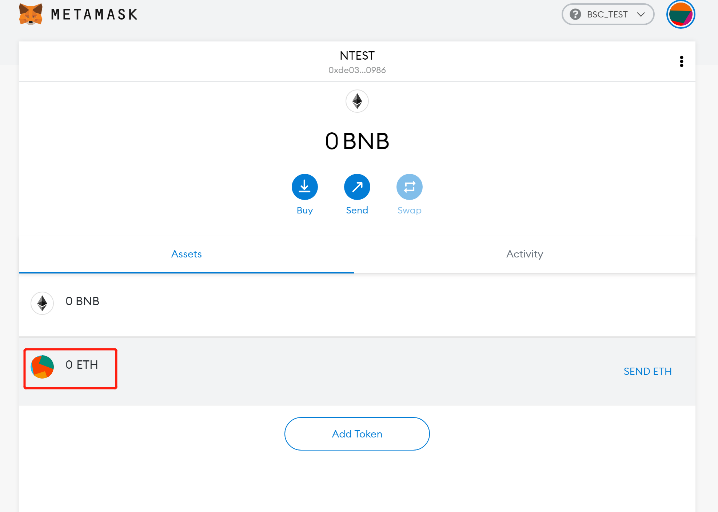Click the network selector chevron arrow
This screenshot has width=718, height=512.
641,14
